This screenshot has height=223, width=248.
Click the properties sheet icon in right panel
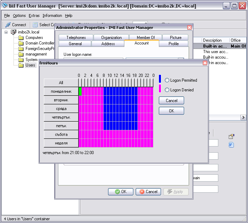point(231,136)
